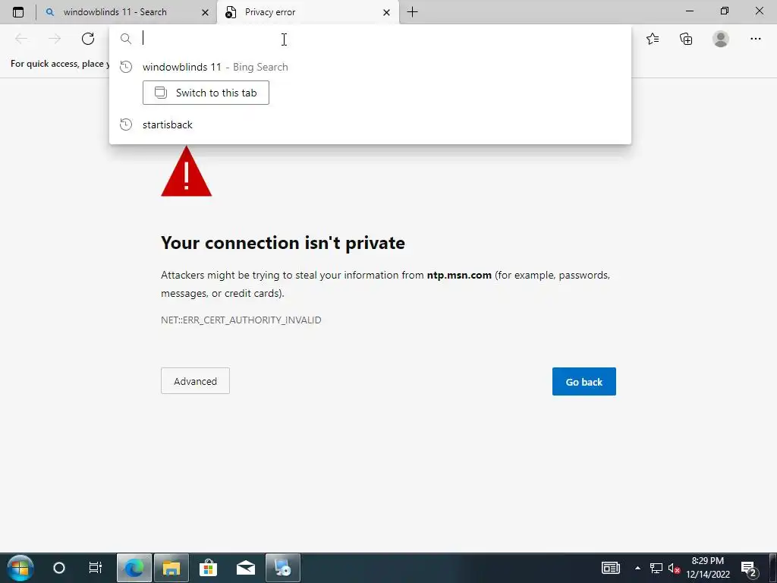777x583 pixels.
Task: Open the Favorites star icon
Action: [x=653, y=39]
